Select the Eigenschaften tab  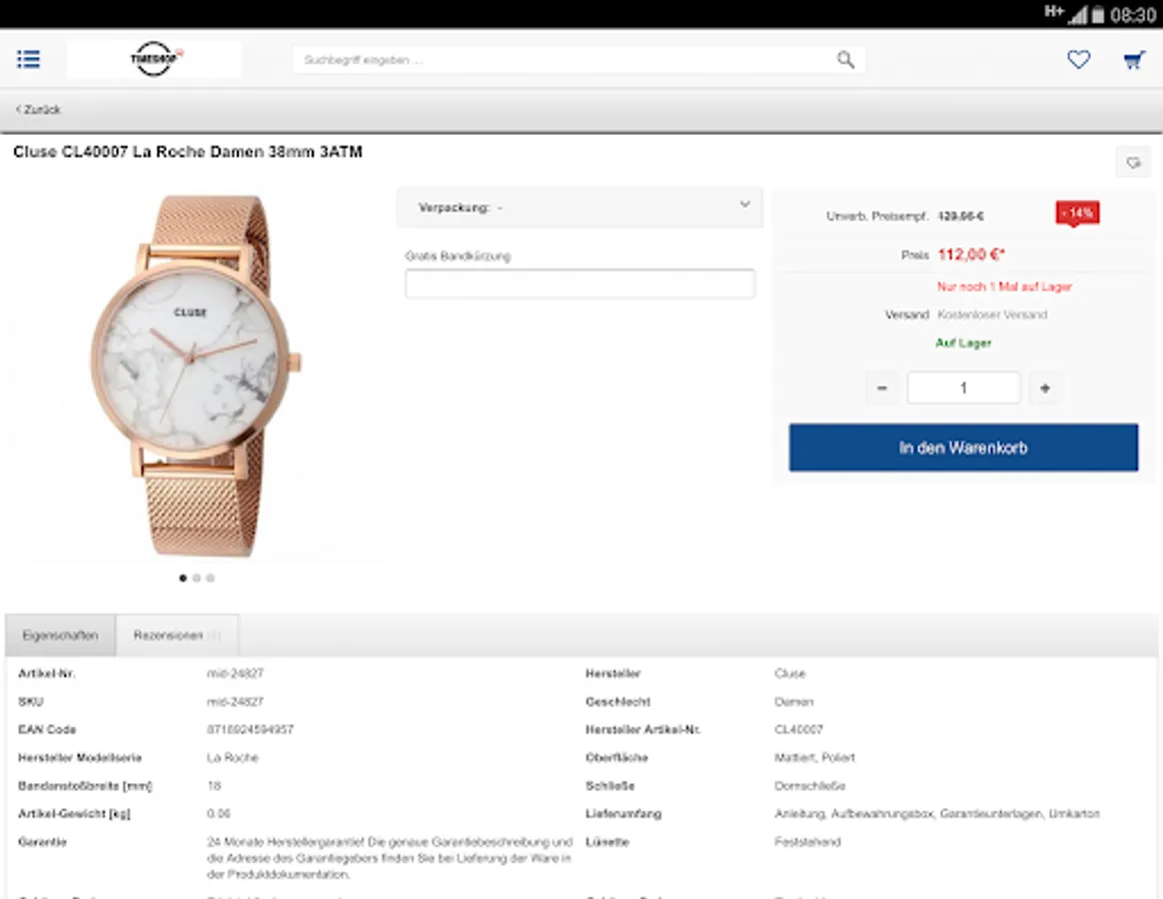(60, 635)
